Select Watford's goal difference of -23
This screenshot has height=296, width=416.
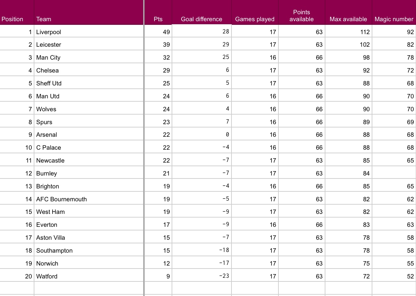point(224,276)
